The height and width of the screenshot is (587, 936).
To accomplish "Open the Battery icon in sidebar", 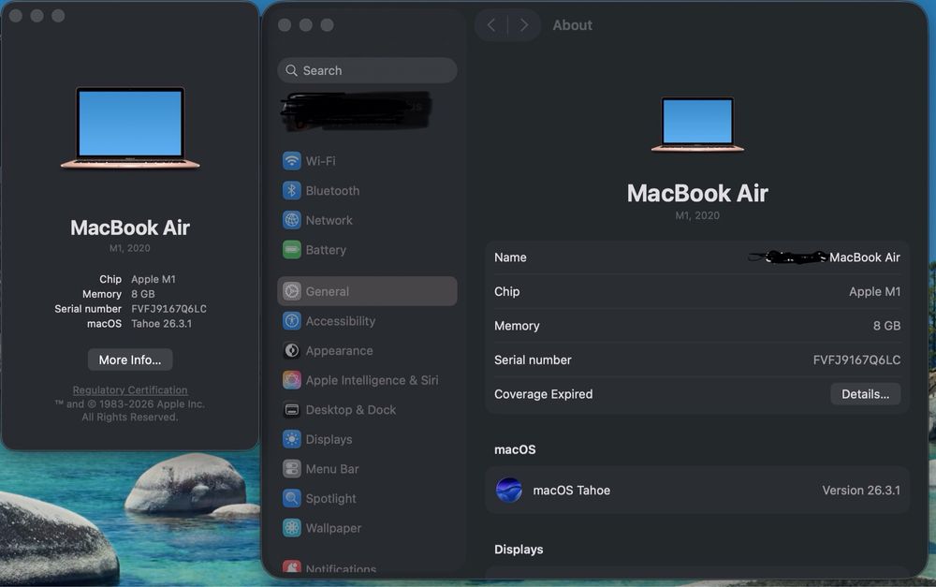I will coord(291,250).
